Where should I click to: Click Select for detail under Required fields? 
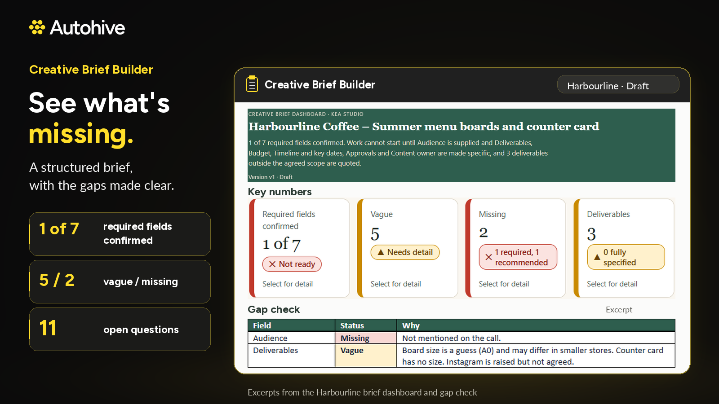(288, 284)
